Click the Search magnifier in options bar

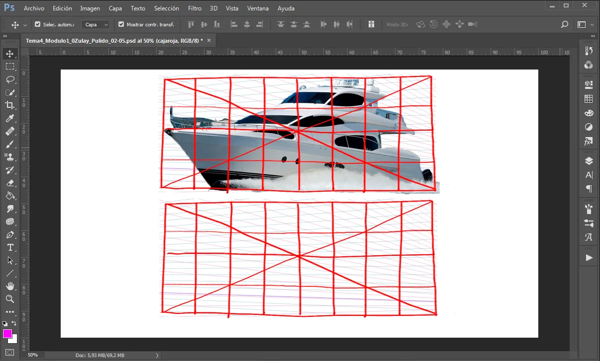point(564,24)
